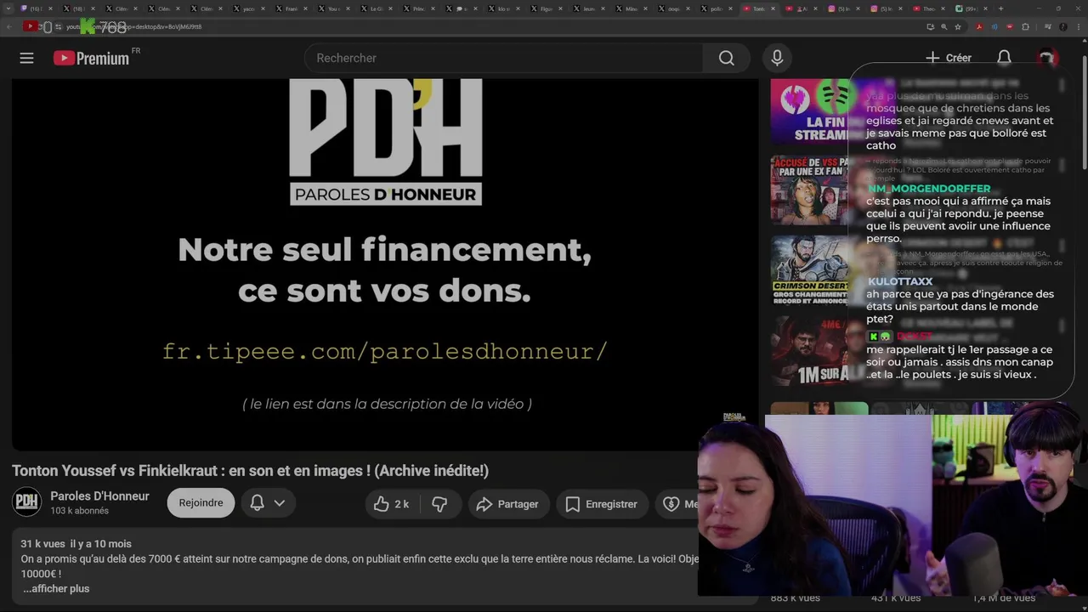1088x612 pixels.
Task: Switch to the '(99+)' browser tab
Action: (971, 8)
